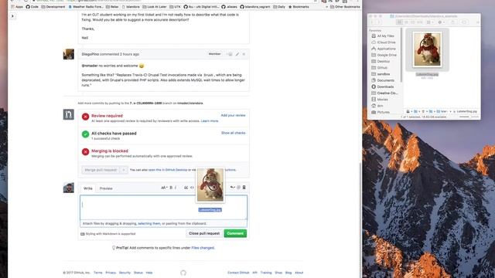Open the Look At Later bookmarks folder
The width and height of the screenshot is (495, 278).
[155, 7]
